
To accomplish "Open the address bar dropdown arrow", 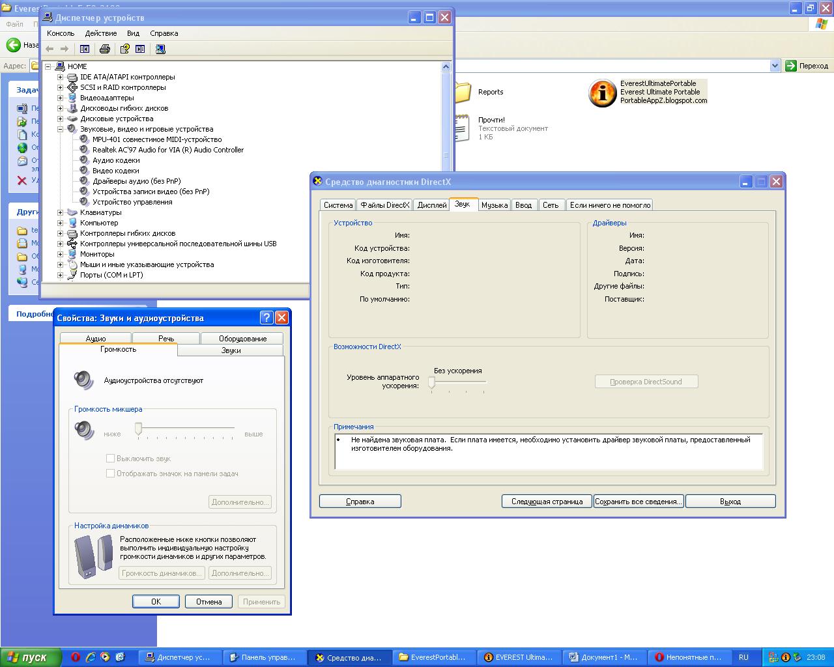I will (x=774, y=66).
